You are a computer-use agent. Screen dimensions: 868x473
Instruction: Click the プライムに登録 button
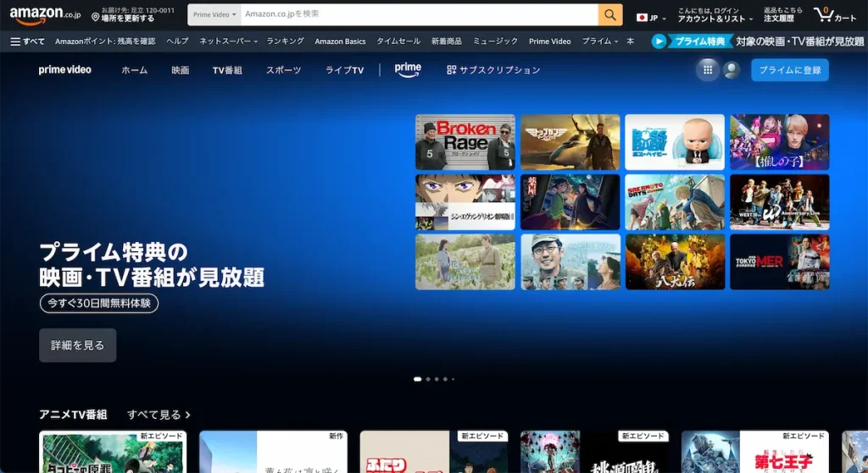coord(790,70)
